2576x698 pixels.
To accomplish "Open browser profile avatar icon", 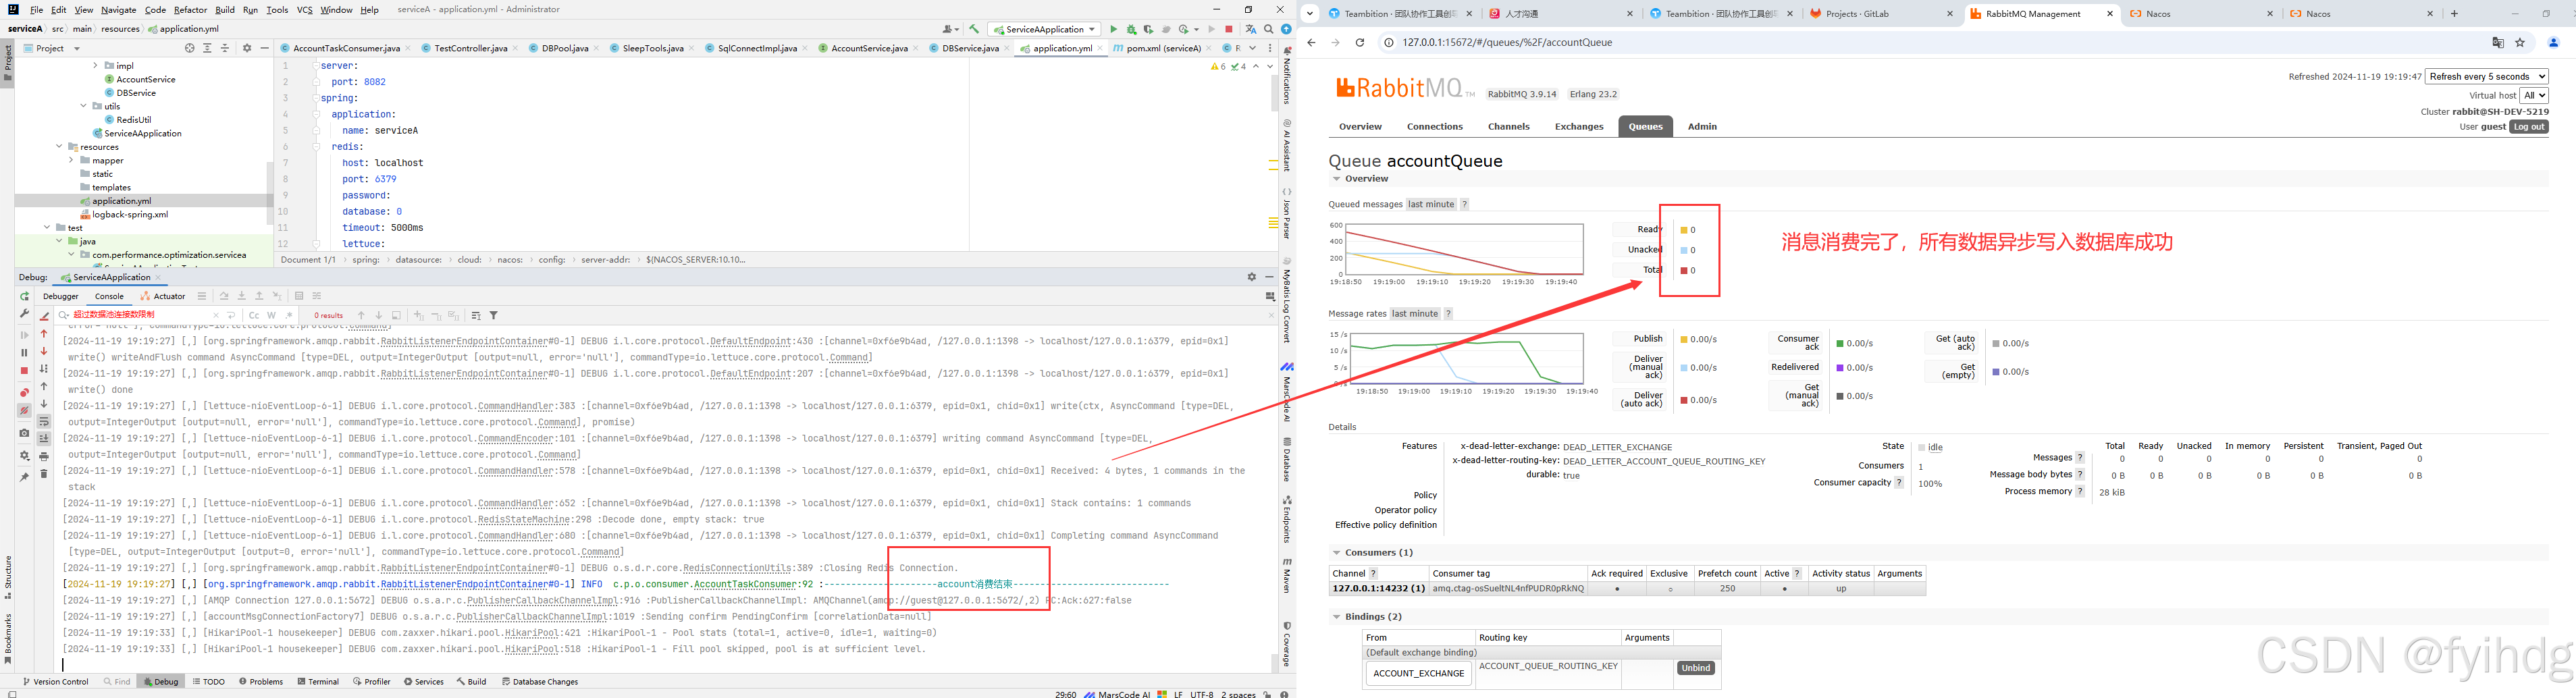I will (2553, 42).
